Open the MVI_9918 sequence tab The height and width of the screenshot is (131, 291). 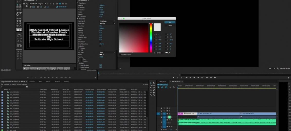pyautogui.click(x=162, y=82)
